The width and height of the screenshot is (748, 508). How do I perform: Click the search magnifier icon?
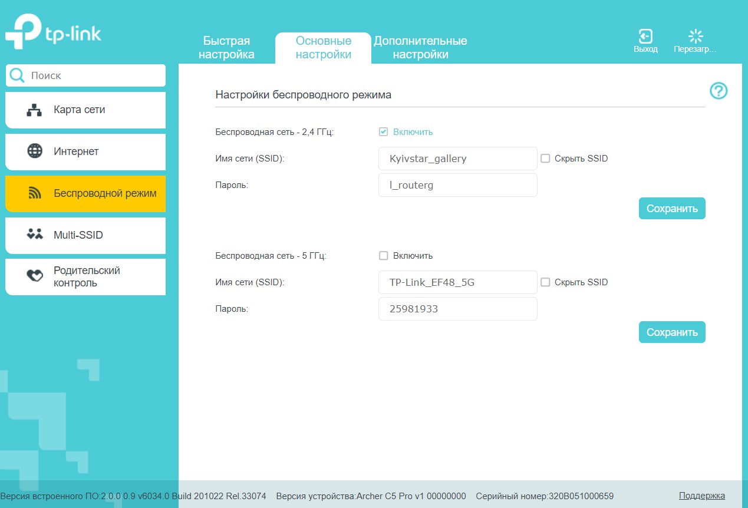pos(18,75)
